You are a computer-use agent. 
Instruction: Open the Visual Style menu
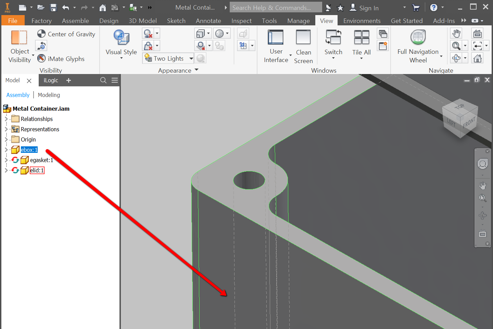[x=121, y=44]
